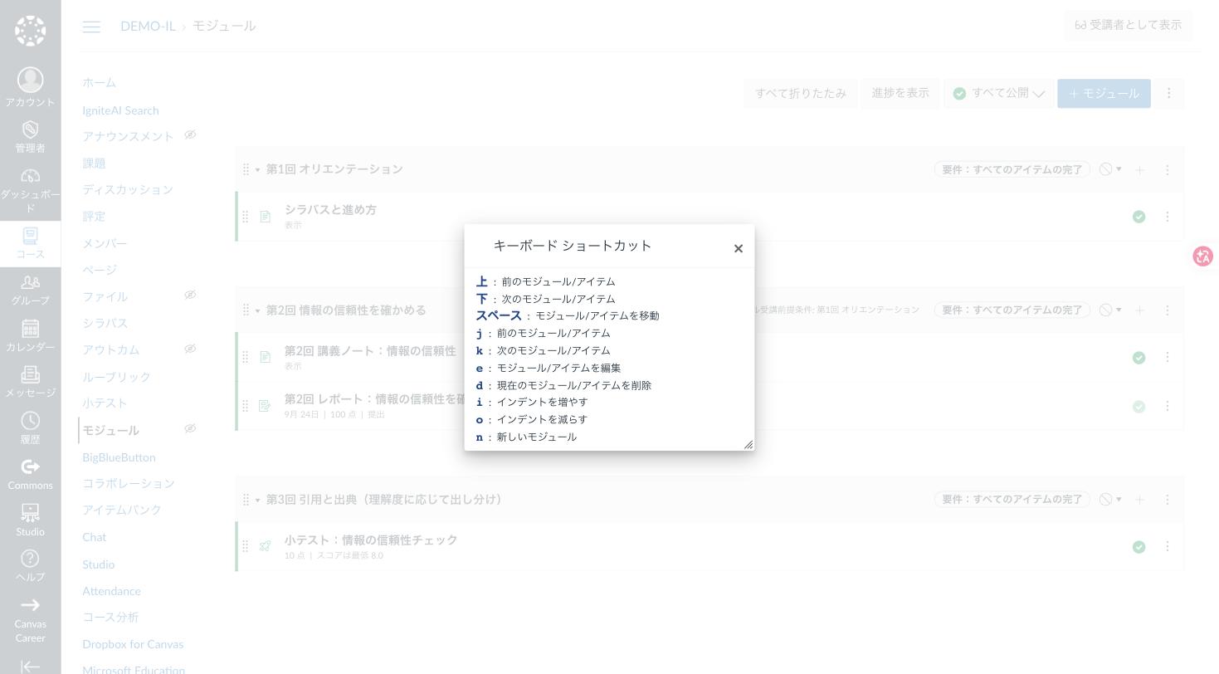Image resolution: width=1219 pixels, height=674 pixels.
Task: Click 受講者として表示 button
Action: tap(1128, 25)
